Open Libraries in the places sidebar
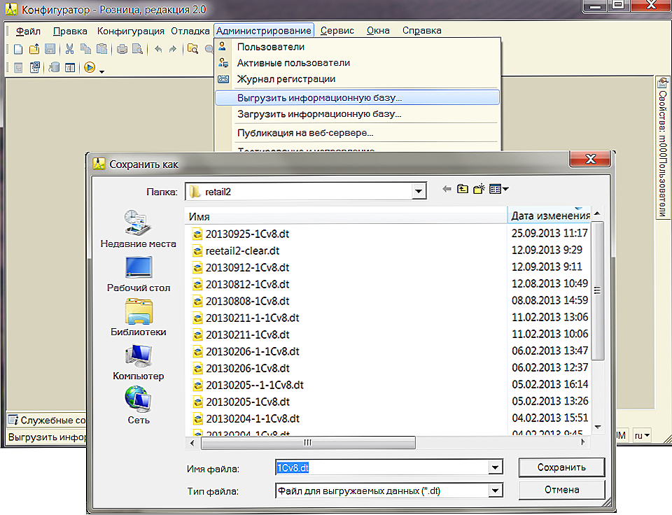Screen dimensions: 672x515 pos(139,318)
